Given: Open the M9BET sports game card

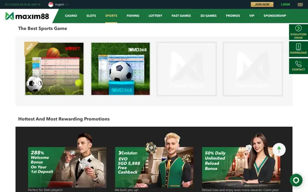Looking at the screenshot, I should tap(54, 69).
